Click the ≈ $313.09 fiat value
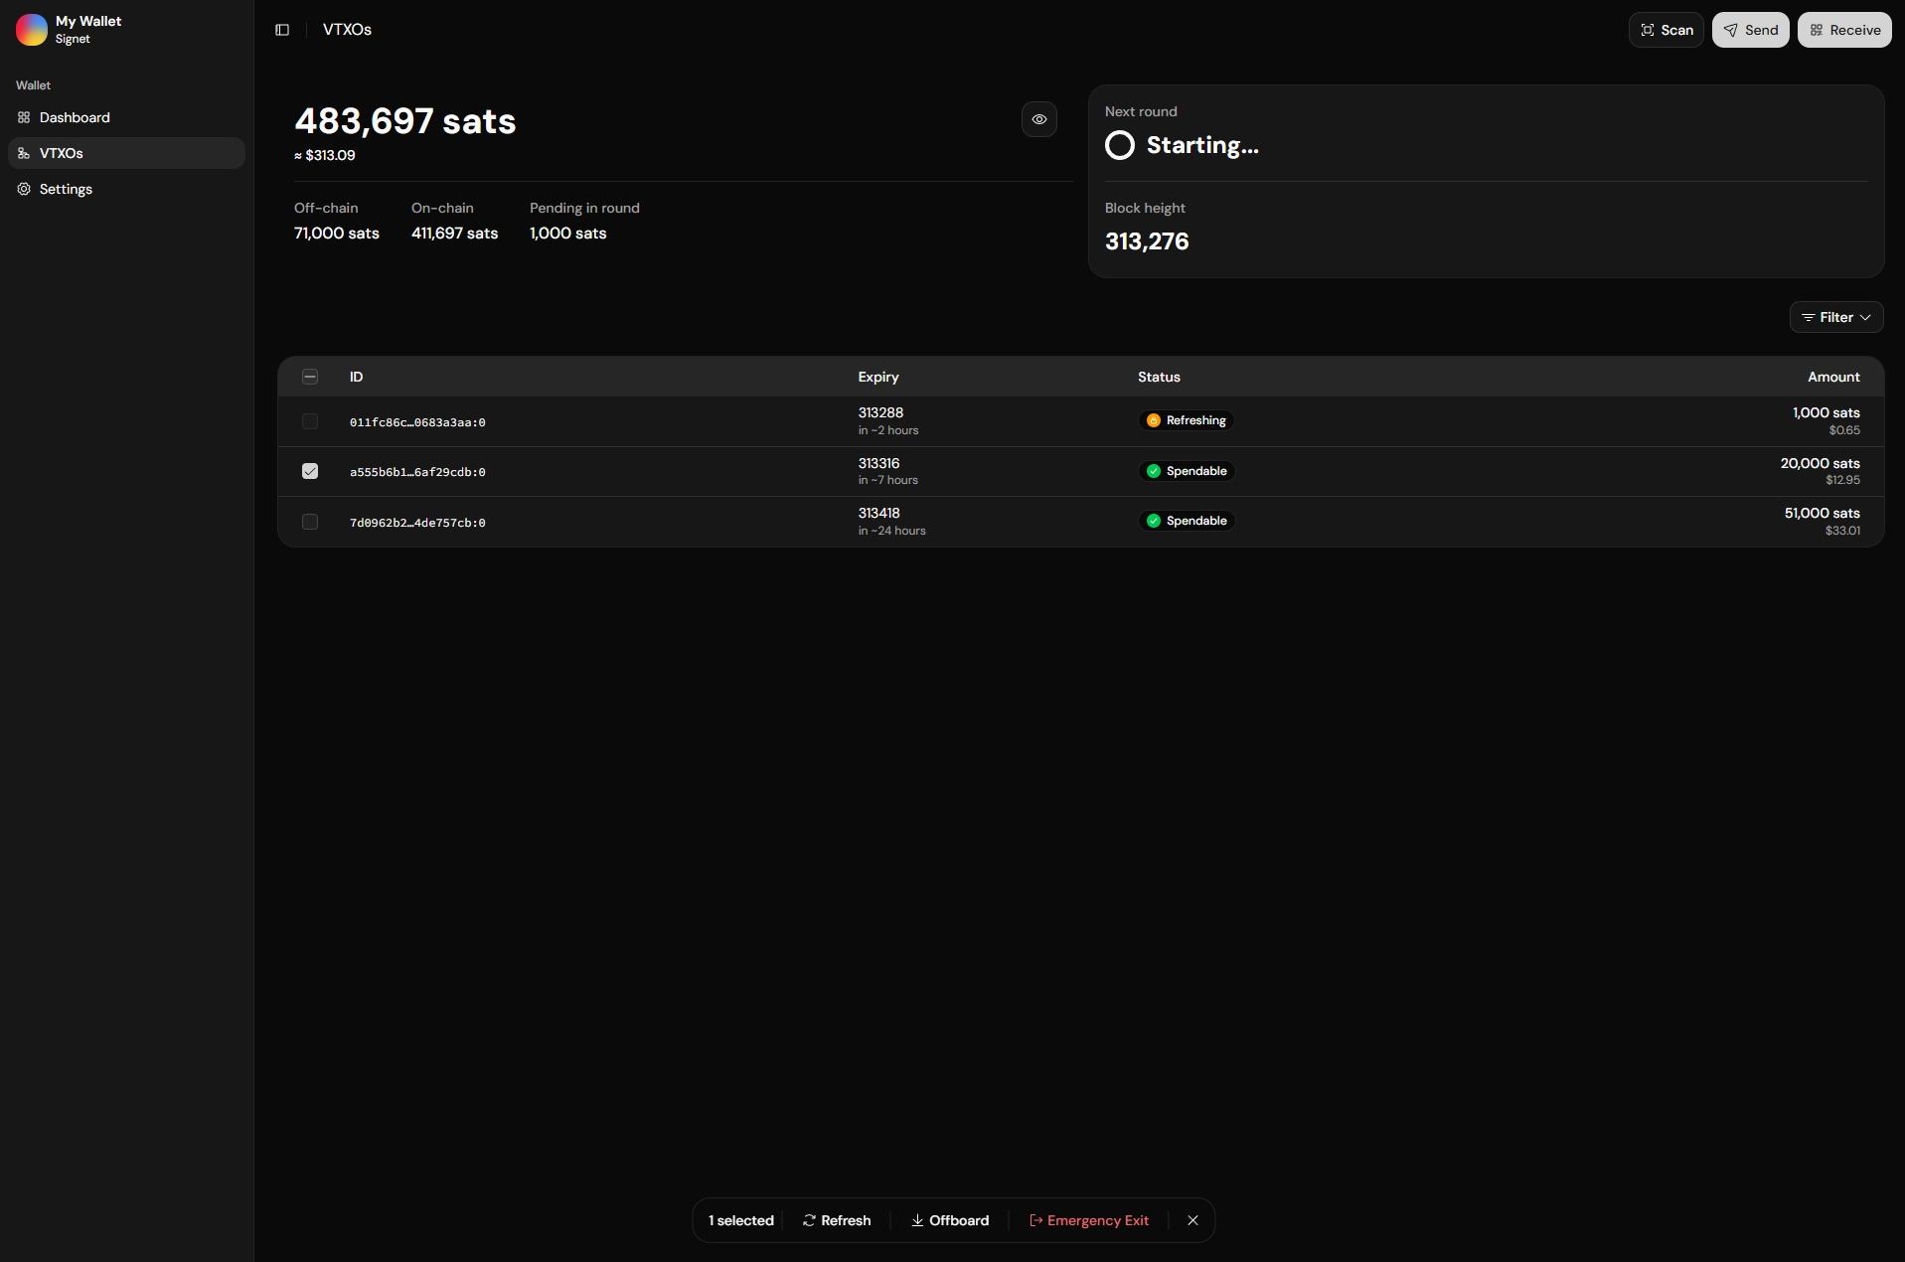The width and height of the screenshot is (1905, 1262). (x=325, y=155)
